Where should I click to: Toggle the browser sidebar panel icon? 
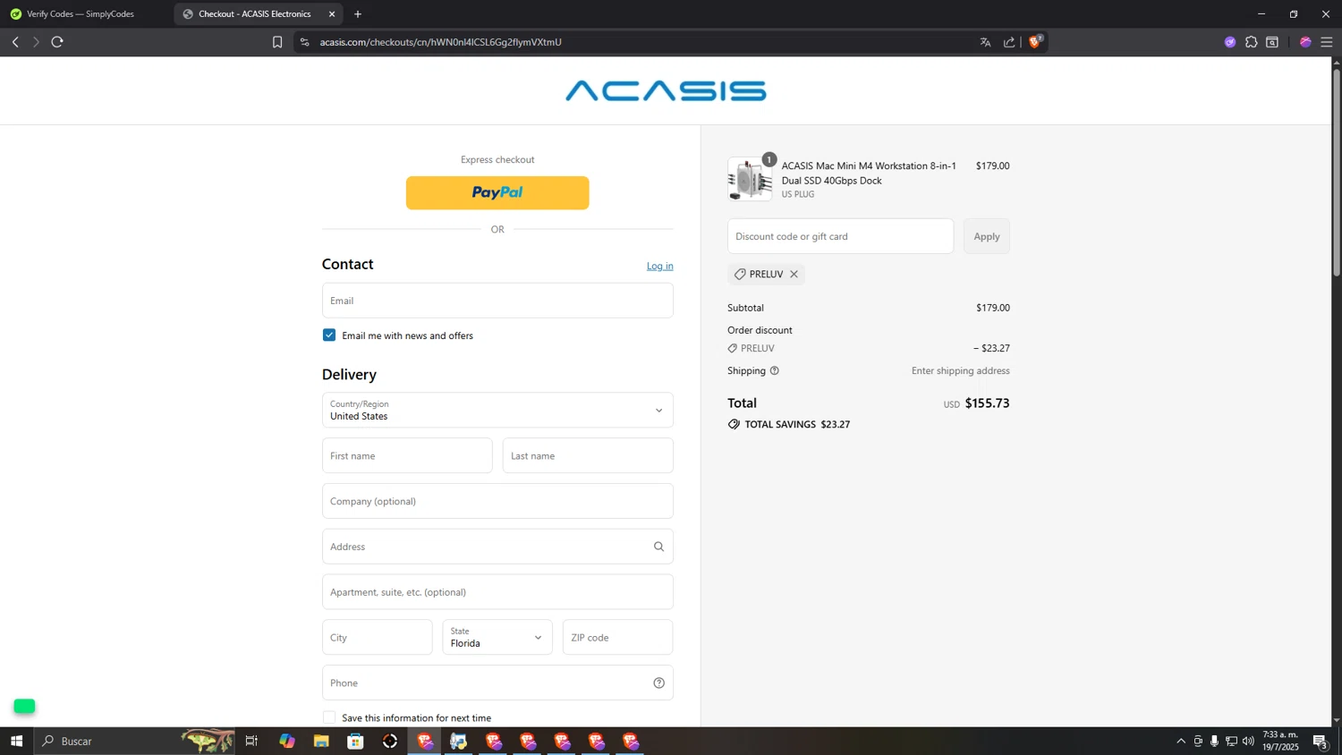pyautogui.click(x=1272, y=42)
